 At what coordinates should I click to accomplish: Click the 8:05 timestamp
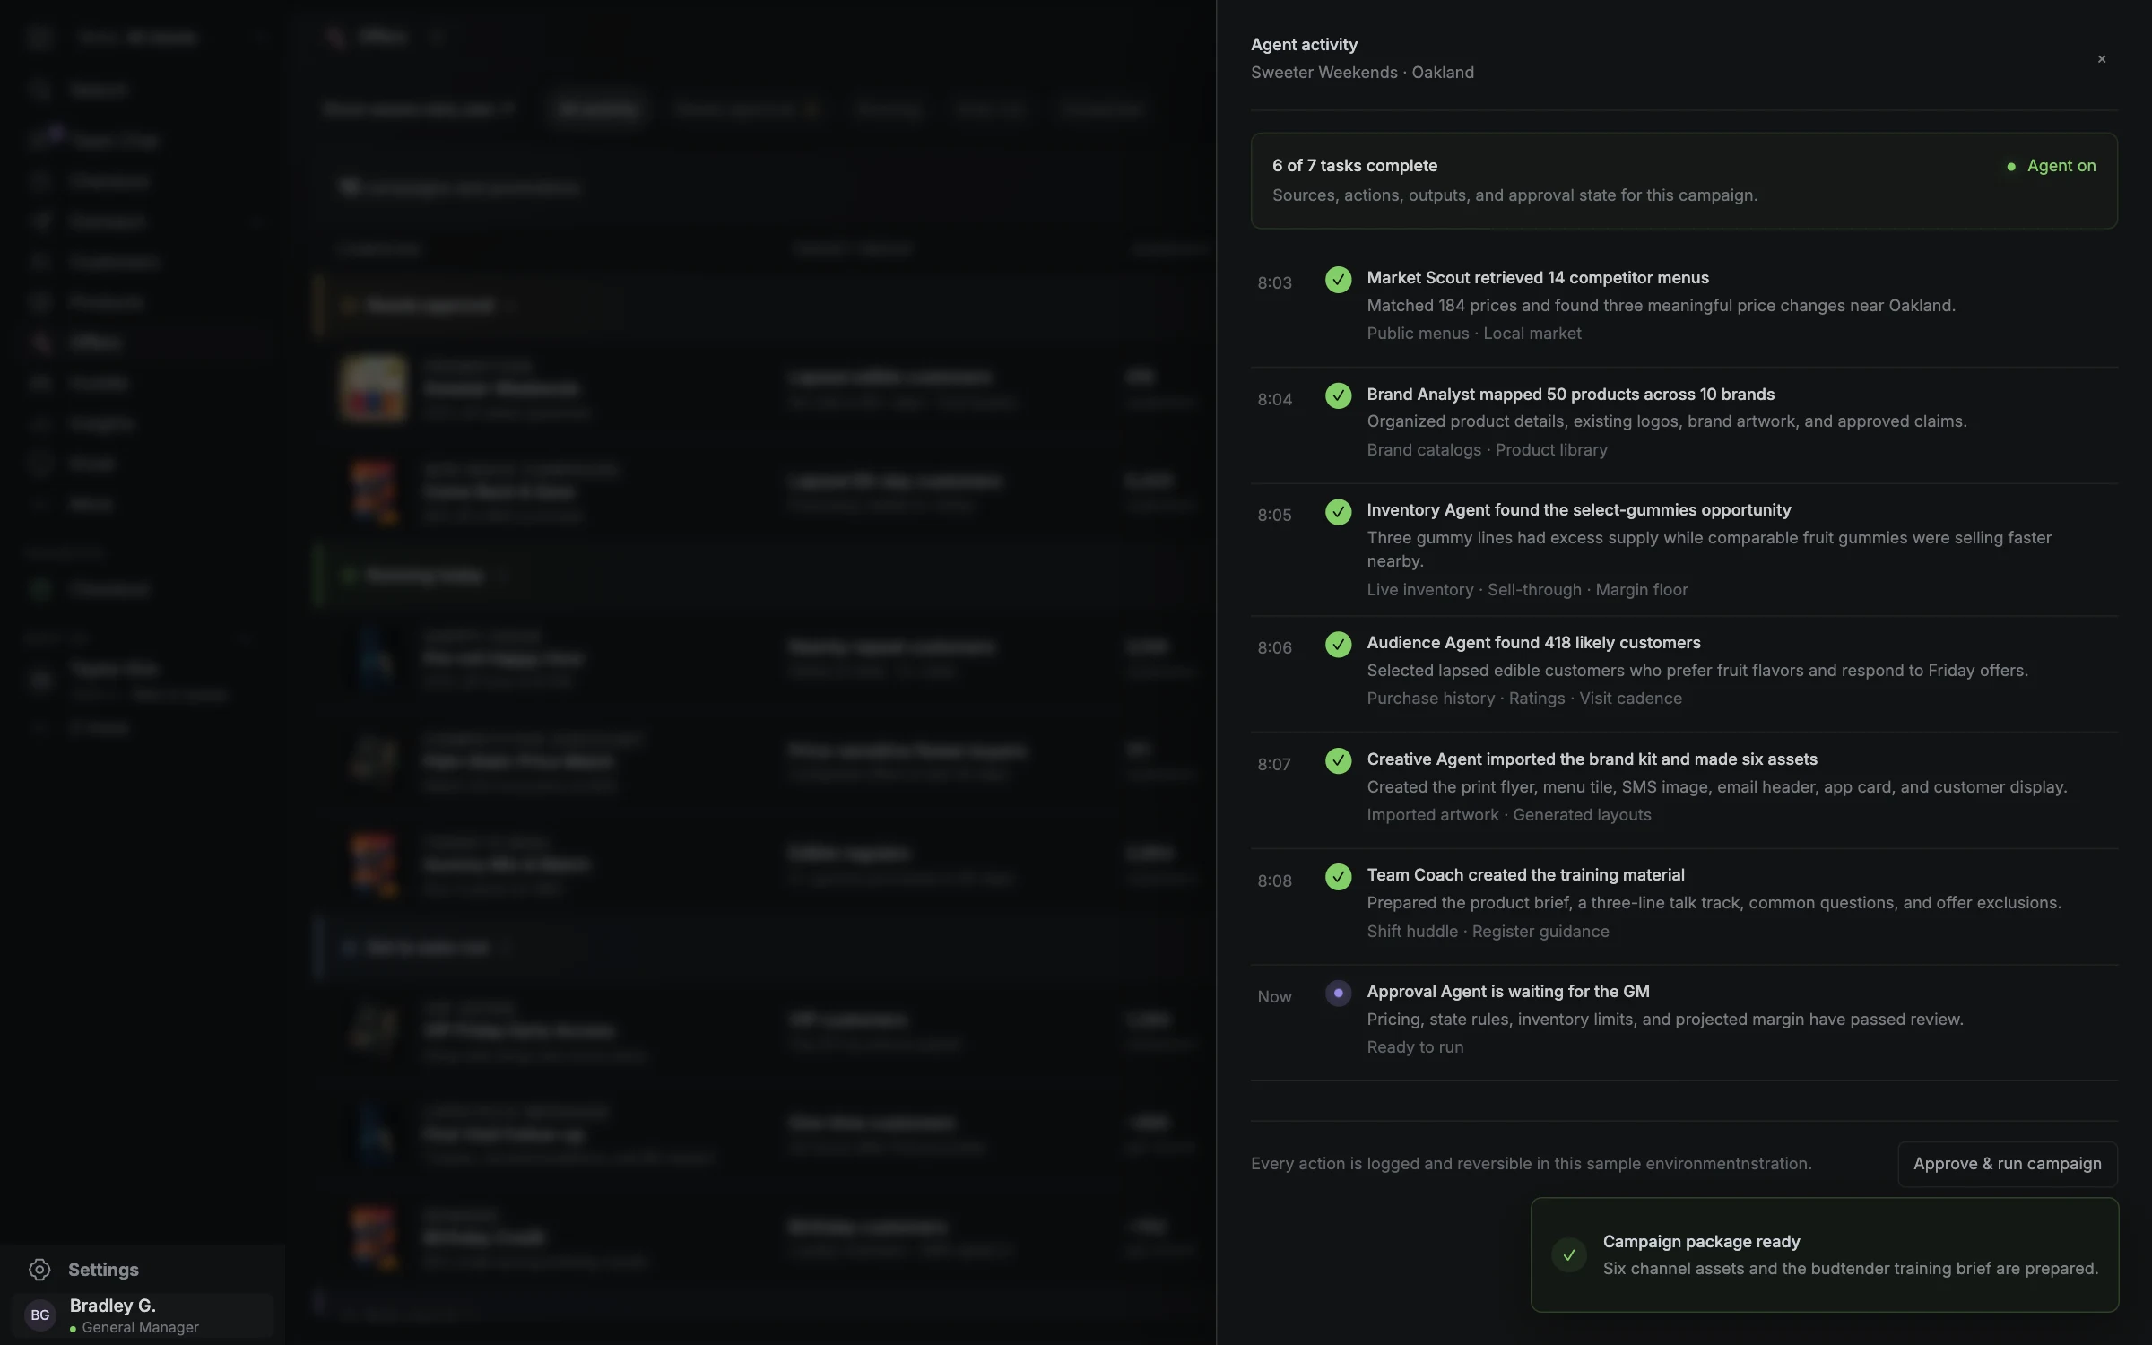click(x=1274, y=516)
